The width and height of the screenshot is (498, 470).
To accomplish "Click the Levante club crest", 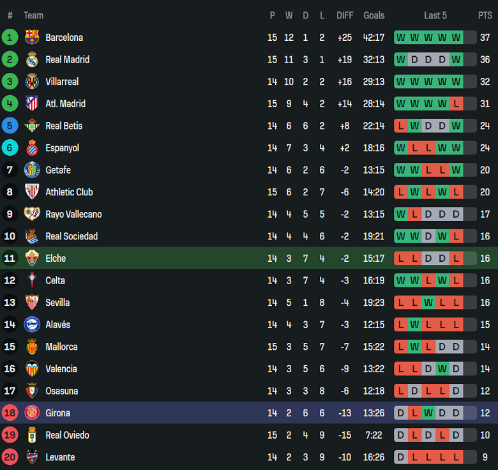I will coord(32,457).
